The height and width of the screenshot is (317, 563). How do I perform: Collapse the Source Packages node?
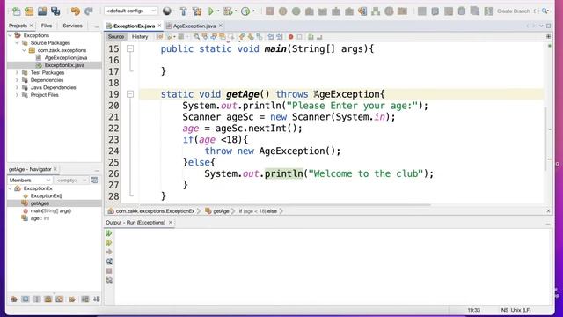click(17, 43)
